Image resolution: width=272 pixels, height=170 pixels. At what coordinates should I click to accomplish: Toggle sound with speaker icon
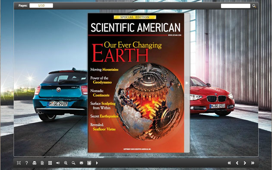58,163
